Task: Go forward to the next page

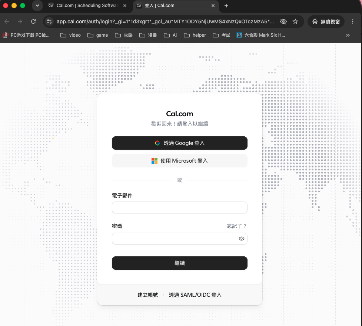Action: coord(20,21)
